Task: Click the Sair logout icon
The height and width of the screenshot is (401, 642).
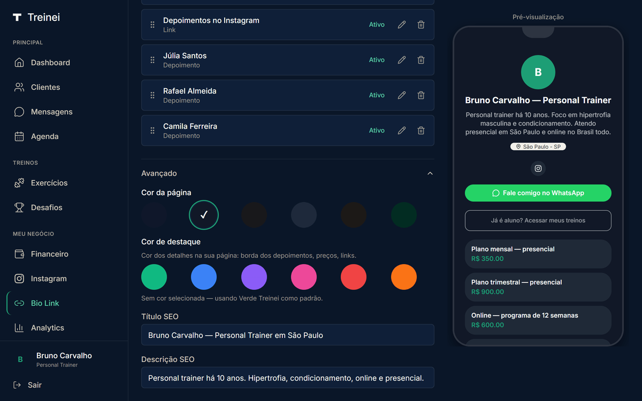Action: 17,385
